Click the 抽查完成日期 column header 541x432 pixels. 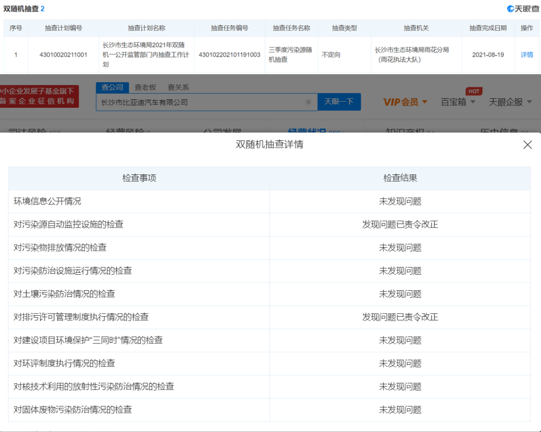point(487,28)
